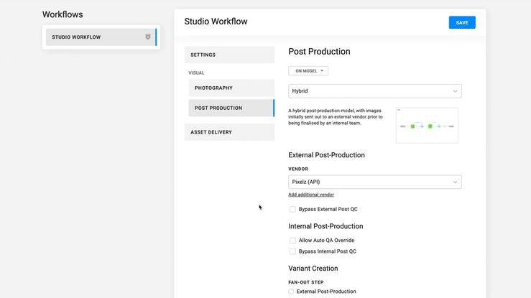Enable Bypass External Post QC
Screen dimensions: 531x298
292,210
